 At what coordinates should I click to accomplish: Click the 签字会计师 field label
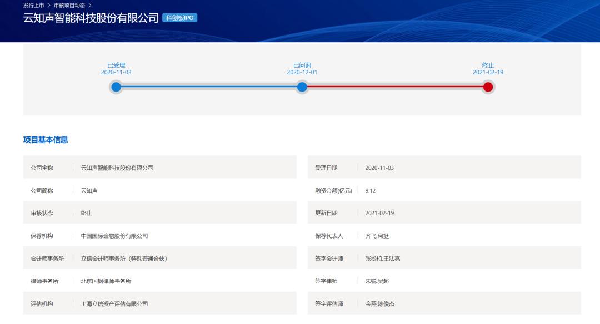tap(329, 259)
